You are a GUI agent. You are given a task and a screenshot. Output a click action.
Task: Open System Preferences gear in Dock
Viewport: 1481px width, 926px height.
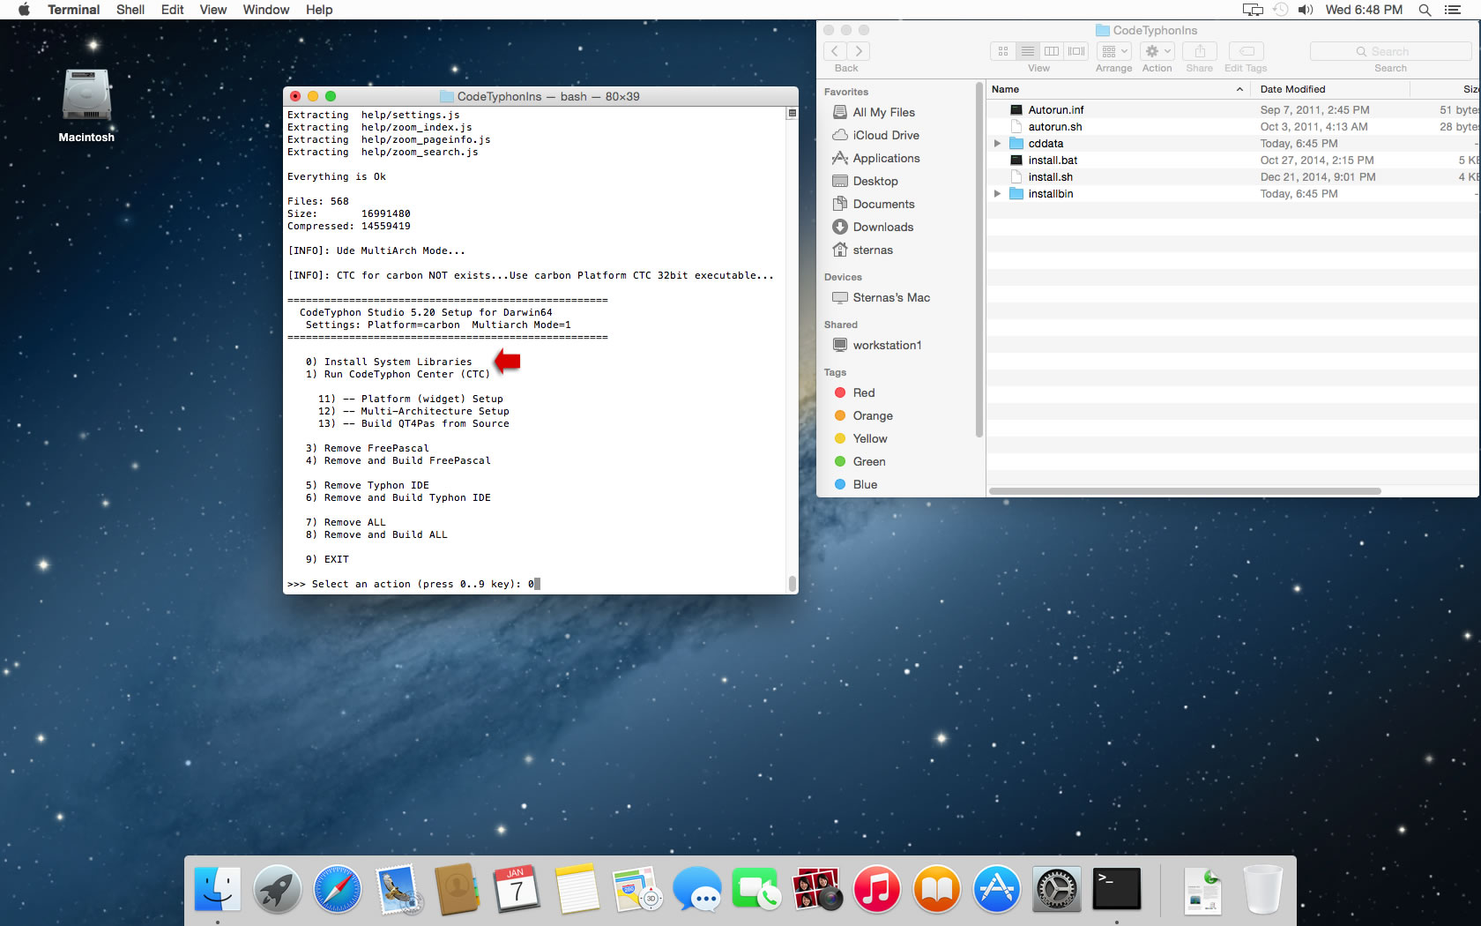[x=1056, y=888]
